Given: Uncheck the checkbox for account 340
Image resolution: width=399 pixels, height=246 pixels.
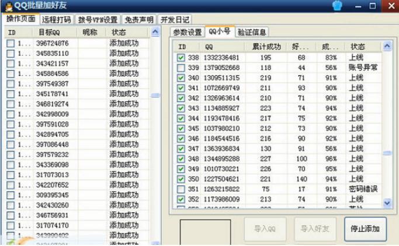Looking at the screenshot, I should point(181,78).
